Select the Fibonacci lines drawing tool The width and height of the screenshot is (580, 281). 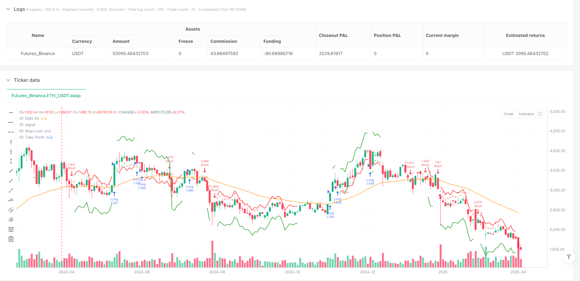pos(11,229)
